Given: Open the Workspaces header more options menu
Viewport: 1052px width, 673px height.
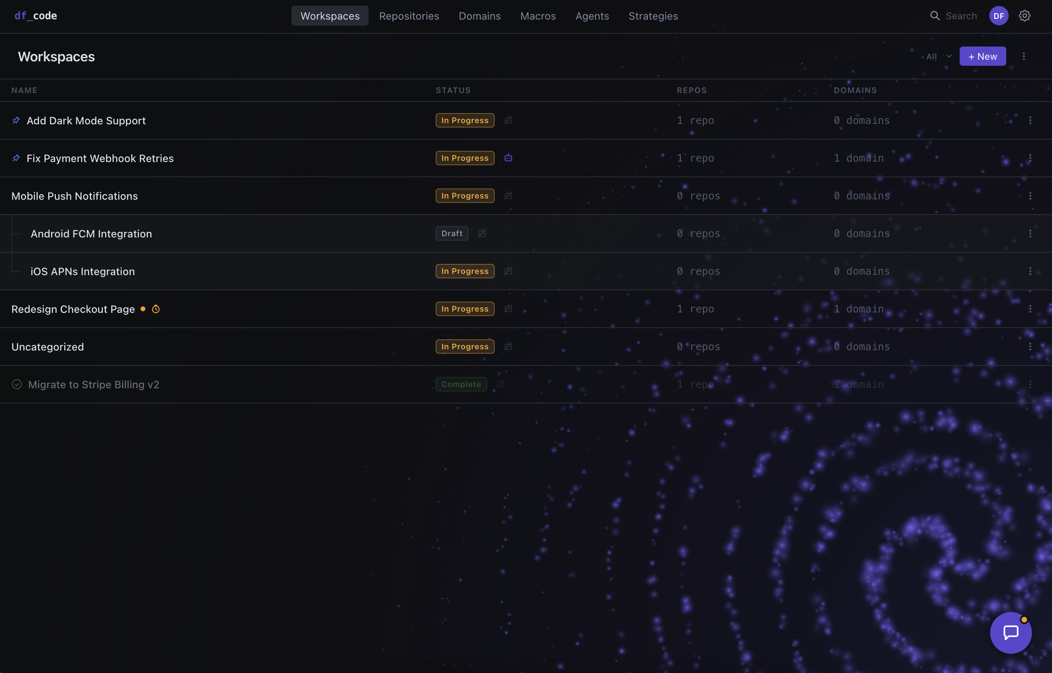Looking at the screenshot, I should coord(1023,57).
